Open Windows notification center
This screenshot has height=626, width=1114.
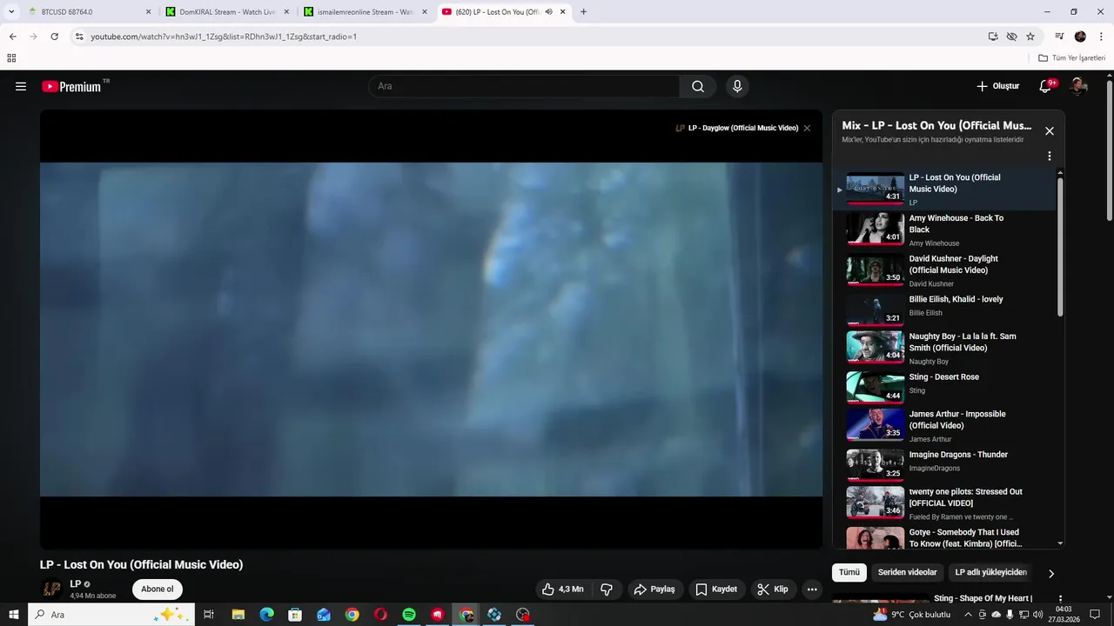[x=1095, y=615]
